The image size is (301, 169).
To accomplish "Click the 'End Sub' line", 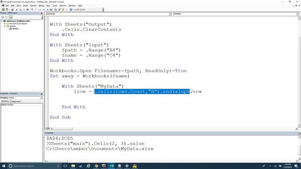I will point(60,117).
